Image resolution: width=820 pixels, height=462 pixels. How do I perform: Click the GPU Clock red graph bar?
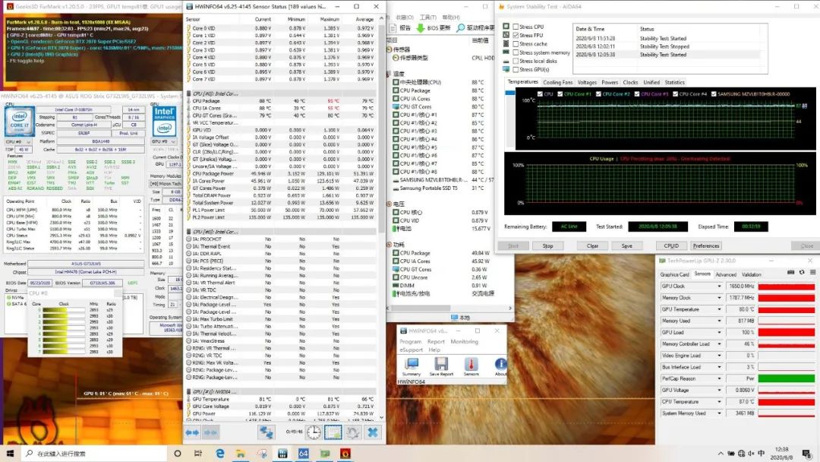[786, 286]
